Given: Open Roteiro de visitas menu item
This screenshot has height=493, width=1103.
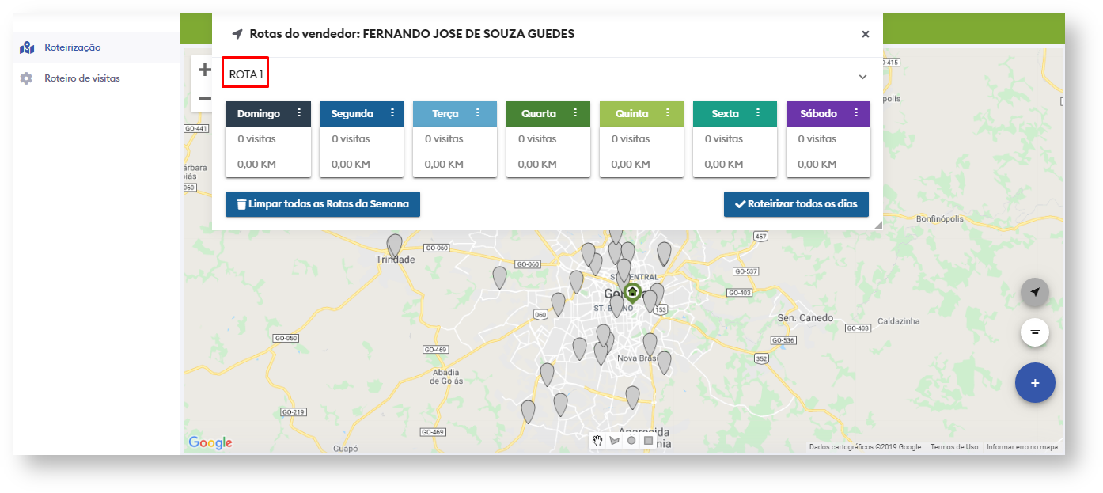Looking at the screenshot, I should pos(97,78).
